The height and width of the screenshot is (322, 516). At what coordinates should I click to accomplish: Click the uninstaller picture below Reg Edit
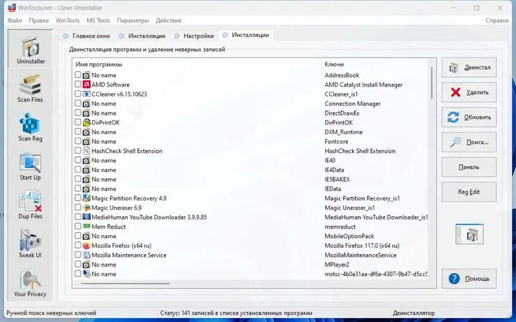[x=470, y=234]
